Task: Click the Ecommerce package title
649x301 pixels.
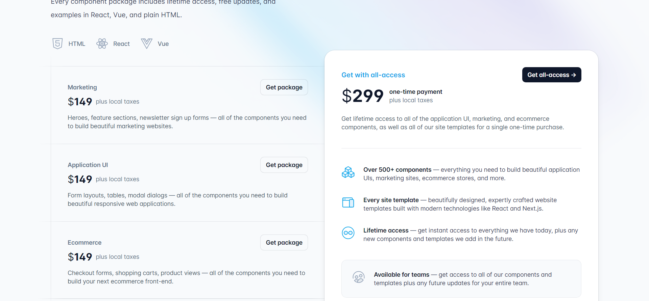Action: (x=85, y=243)
